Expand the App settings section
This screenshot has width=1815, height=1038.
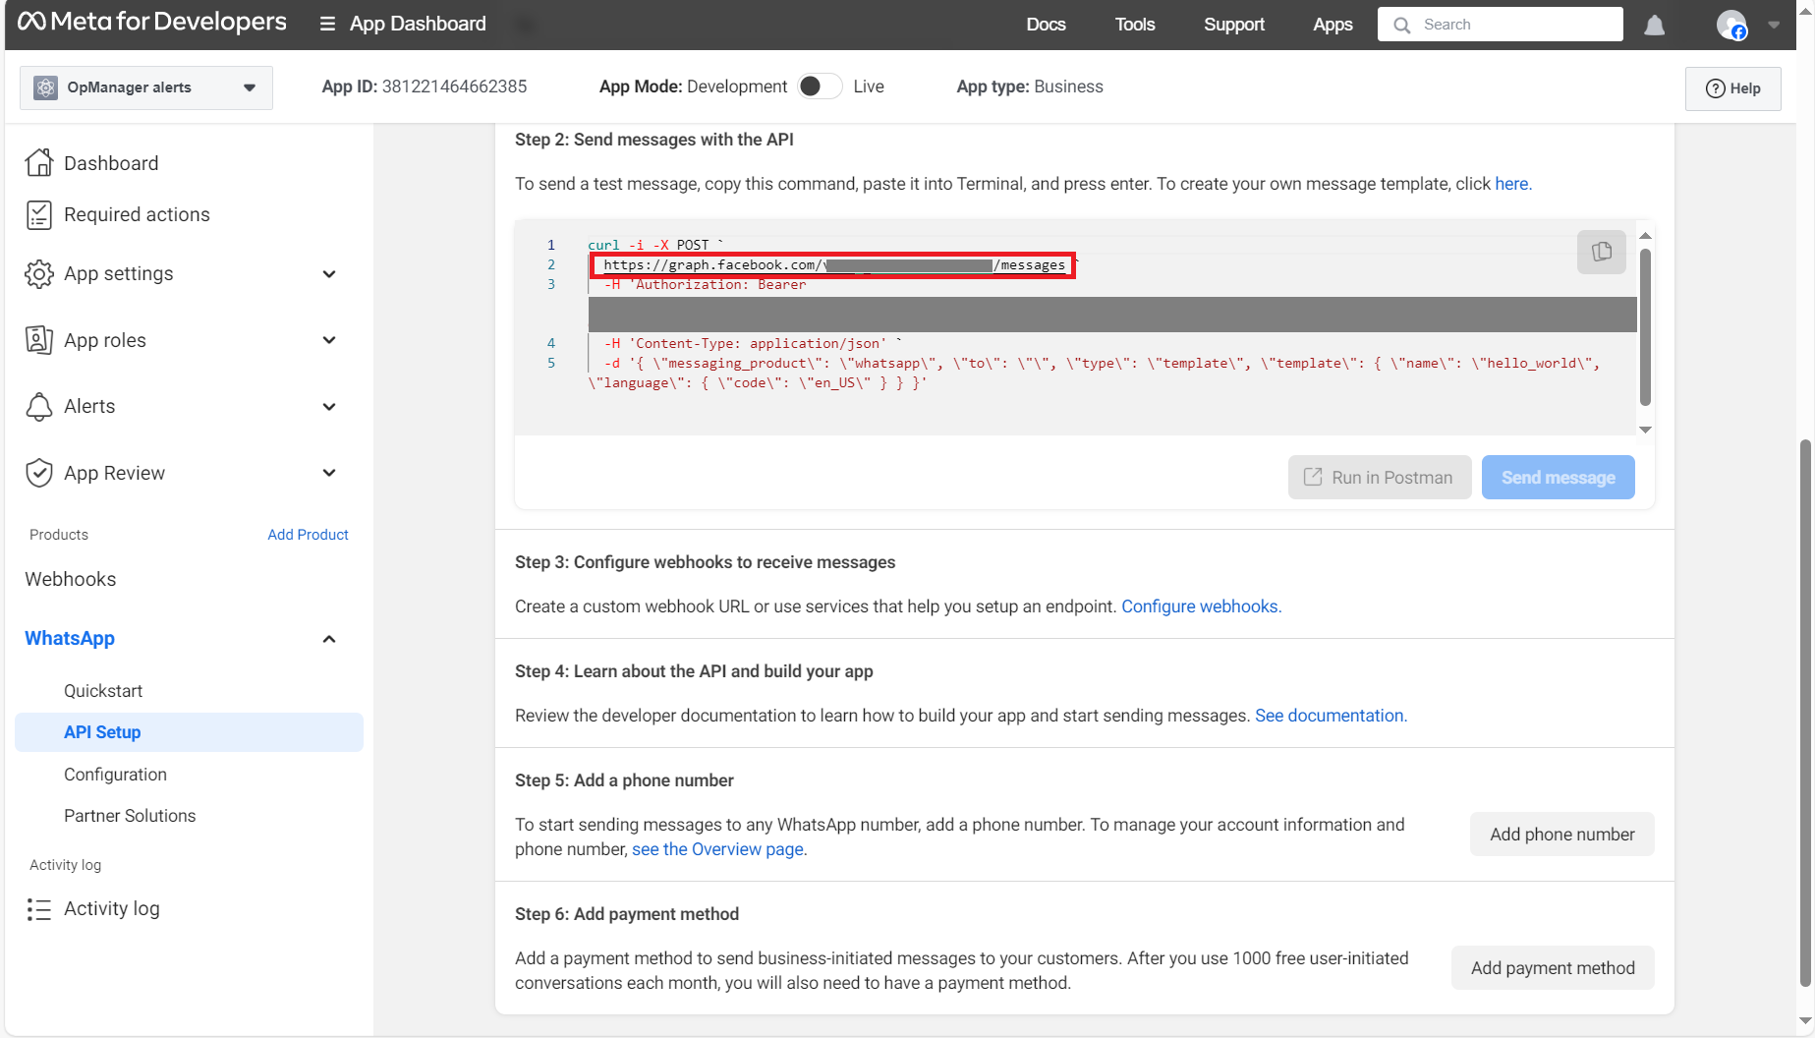click(329, 274)
